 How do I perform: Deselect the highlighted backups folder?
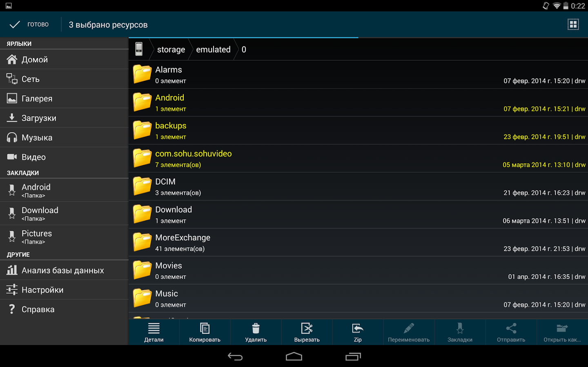coord(359,130)
